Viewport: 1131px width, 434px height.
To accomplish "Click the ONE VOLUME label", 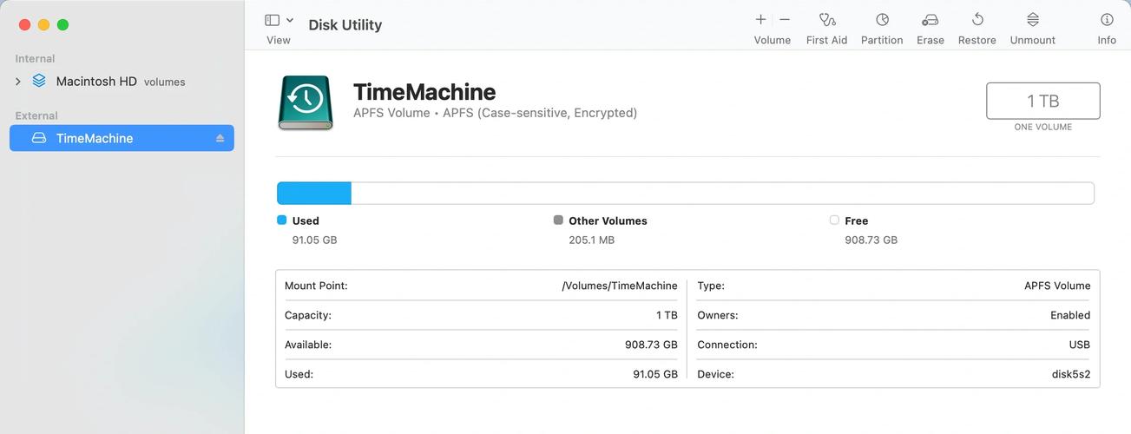I will pos(1043,127).
